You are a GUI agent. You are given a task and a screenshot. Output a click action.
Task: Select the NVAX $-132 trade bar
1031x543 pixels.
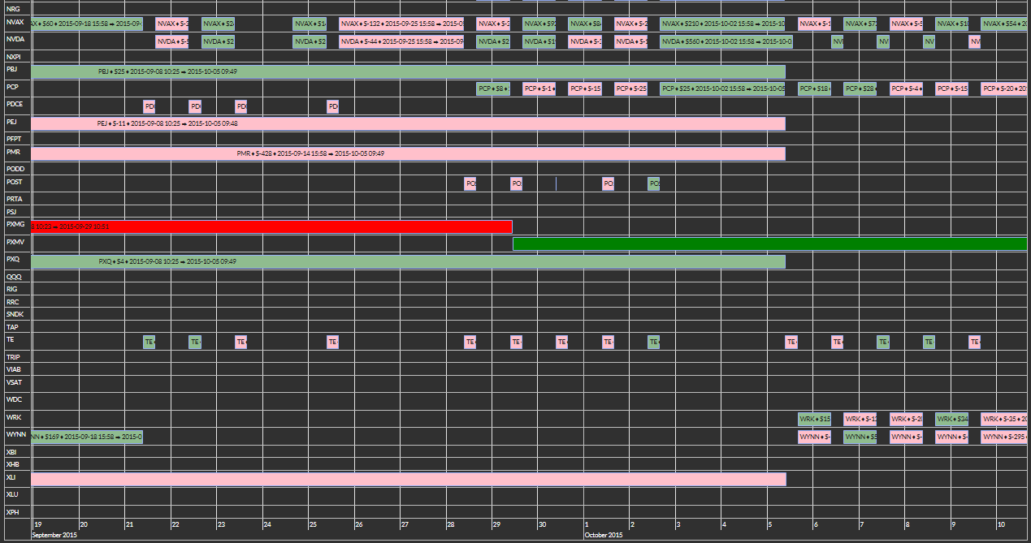[401, 24]
